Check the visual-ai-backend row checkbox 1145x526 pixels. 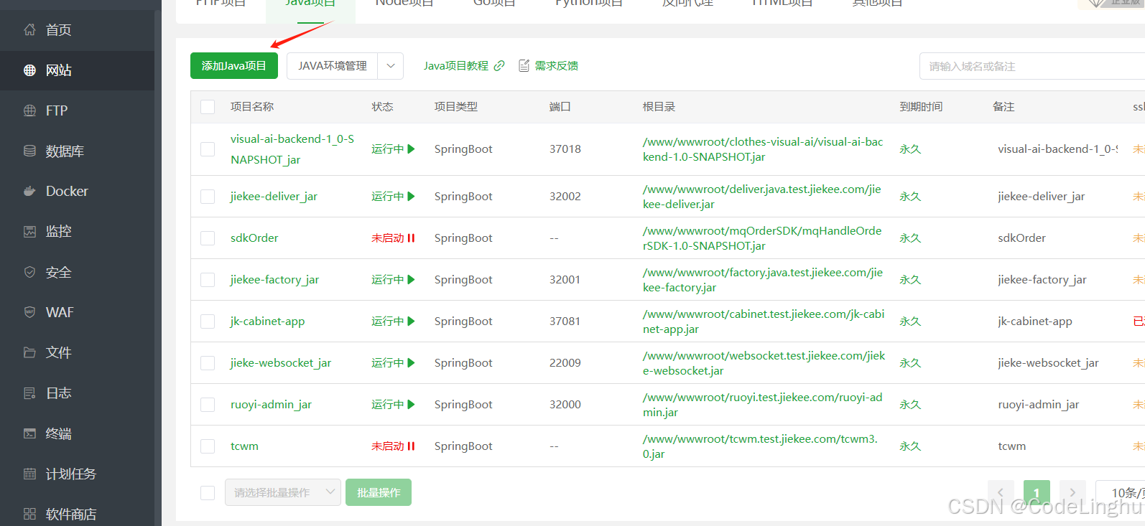[208, 149]
